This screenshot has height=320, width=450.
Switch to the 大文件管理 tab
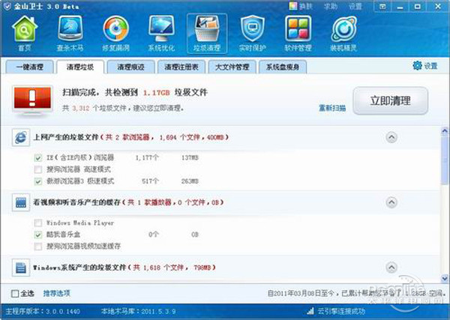[232, 67]
